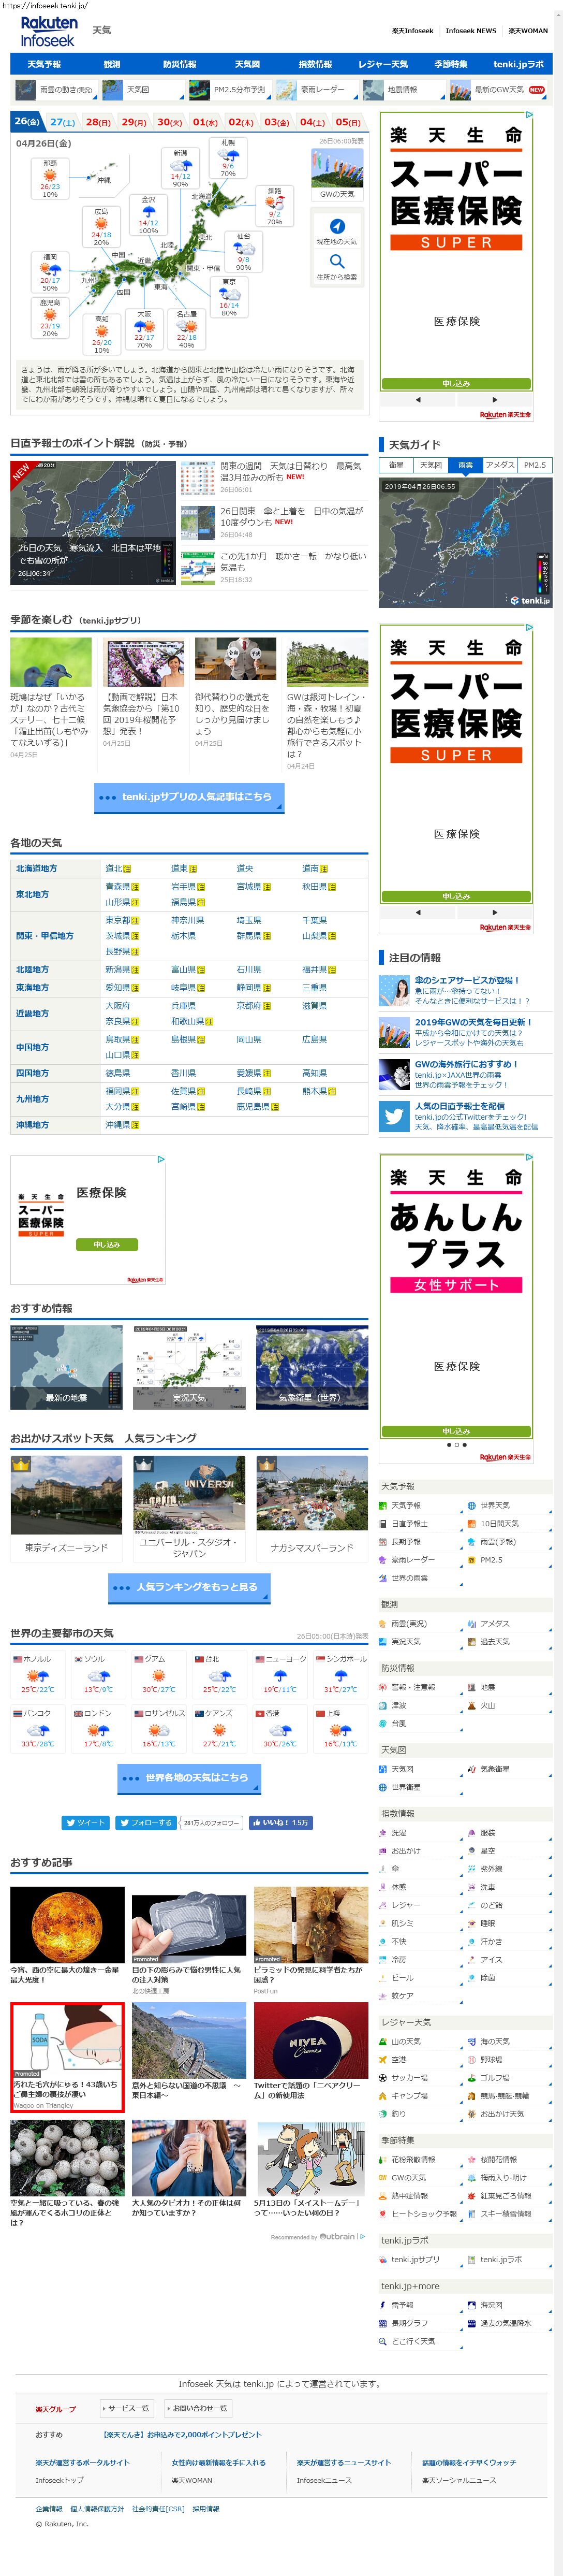Viewport: 563px width, 2576px height.
Task: Open the 指数情報 main navigation tab
Action: tap(315, 64)
